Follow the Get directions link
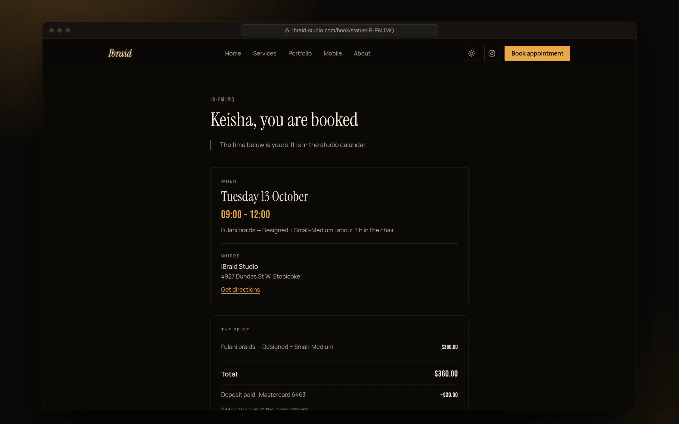This screenshot has width=679, height=424. pos(240,289)
